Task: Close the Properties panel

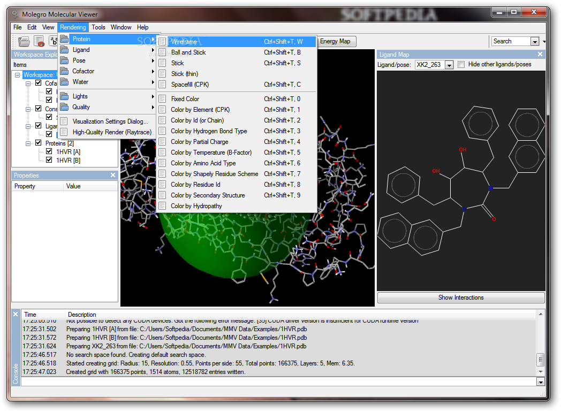Action: [x=113, y=176]
